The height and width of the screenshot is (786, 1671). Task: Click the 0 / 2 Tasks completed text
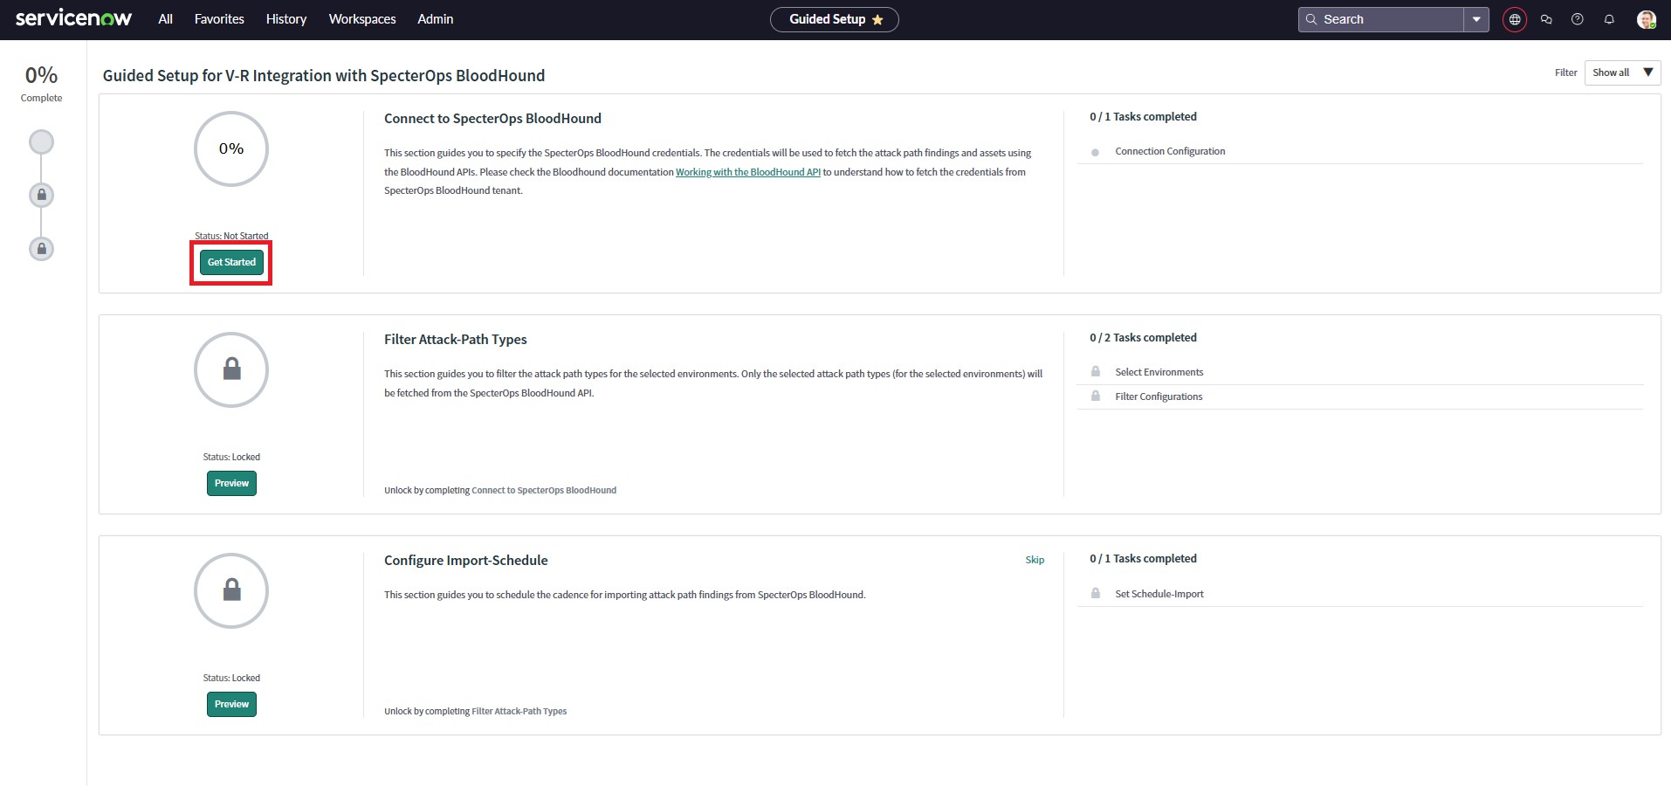[x=1143, y=338]
